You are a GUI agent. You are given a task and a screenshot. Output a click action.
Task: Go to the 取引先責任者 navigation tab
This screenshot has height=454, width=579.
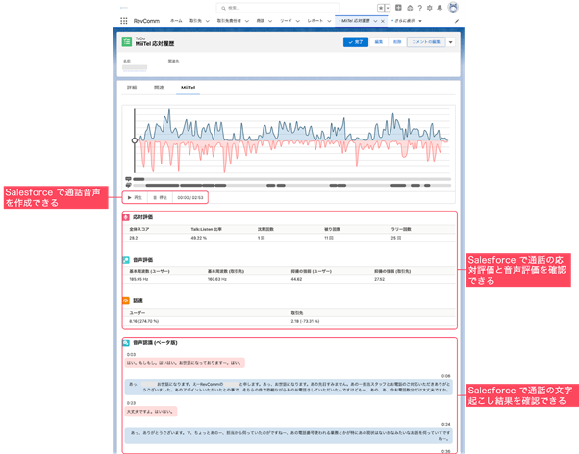tap(229, 21)
